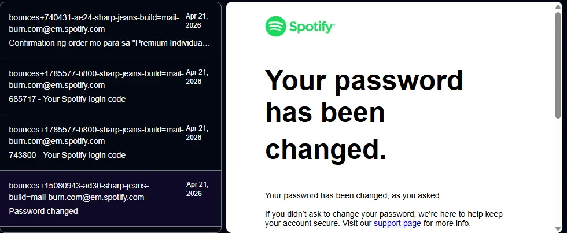Image resolution: width=567 pixels, height=233 pixels.
Task: Click the email pane scrollbar thumb
Action: point(558,65)
